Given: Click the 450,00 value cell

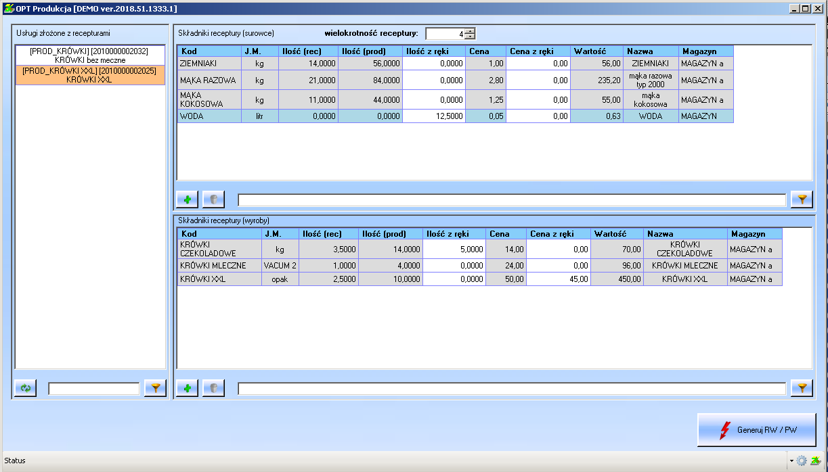Looking at the screenshot, I should pyautogui.click(x=617, y=279).
